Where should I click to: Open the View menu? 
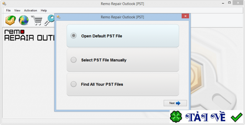tap(17, 10)
